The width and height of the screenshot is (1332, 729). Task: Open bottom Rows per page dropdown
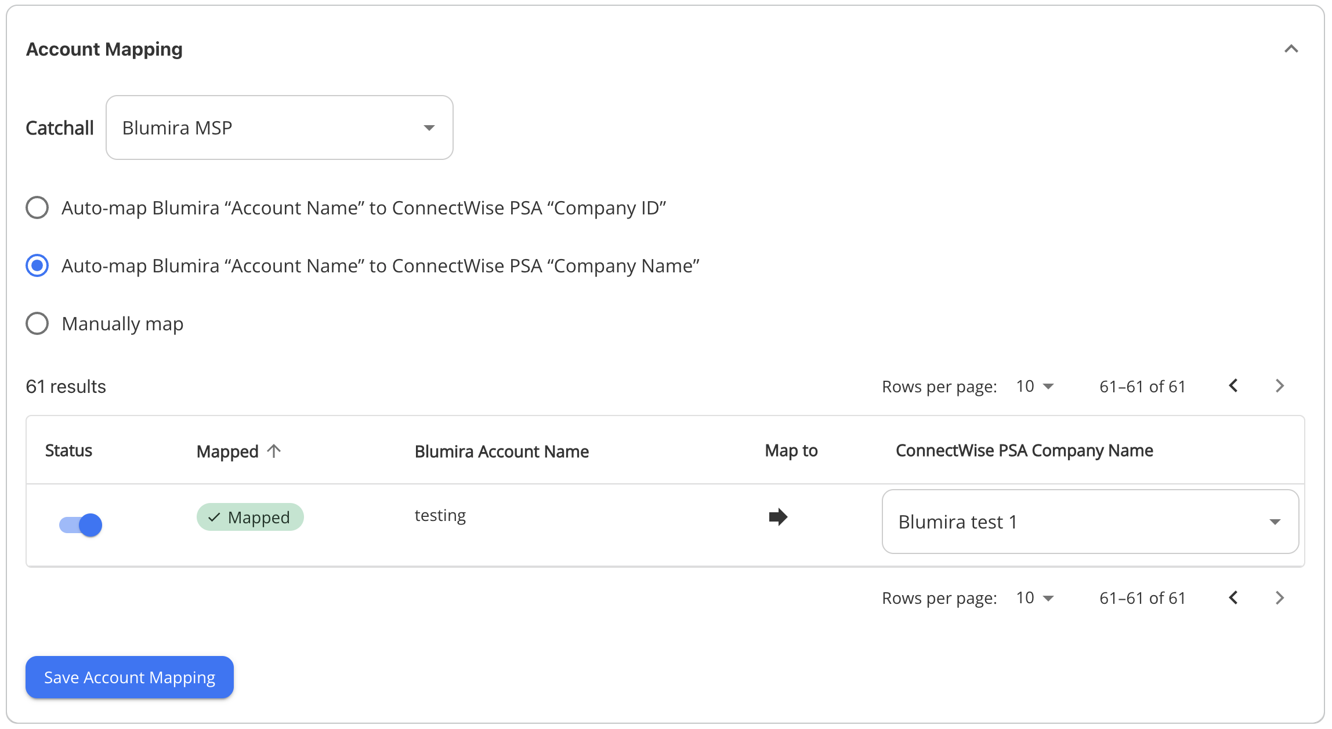point(1035,598)
